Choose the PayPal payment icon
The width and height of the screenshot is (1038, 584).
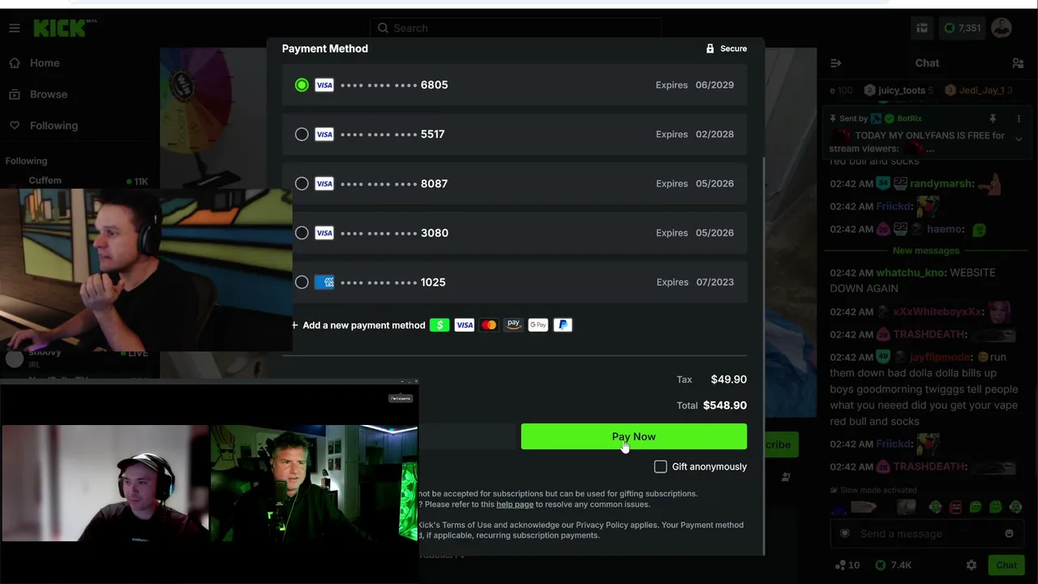[563, 325]
